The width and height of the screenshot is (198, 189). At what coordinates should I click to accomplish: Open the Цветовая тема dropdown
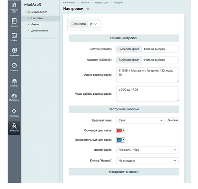click(141, 120)
